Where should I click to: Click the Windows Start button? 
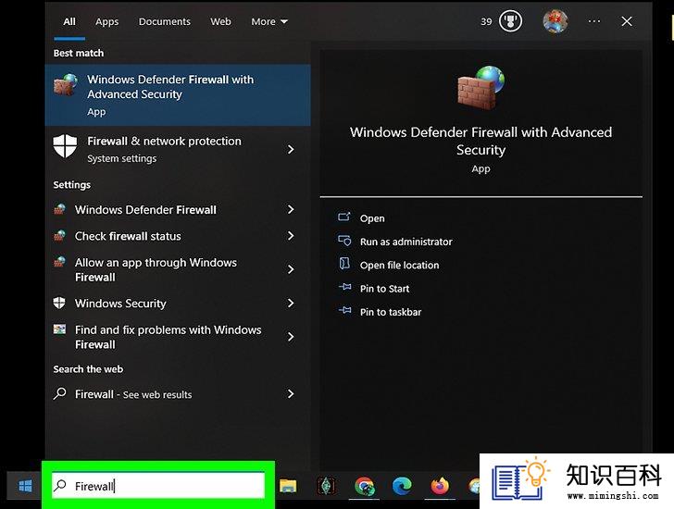click(25, 486)
